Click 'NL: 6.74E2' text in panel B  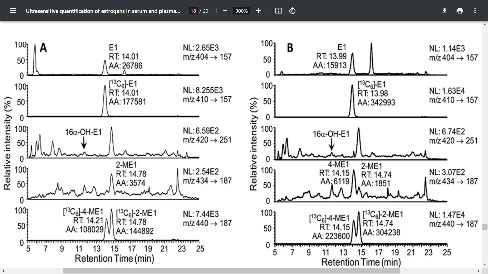click(447, 132)
